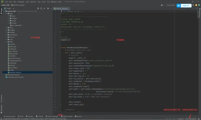Image resolution: width=201 pixels, height=120 pixels.
Task: Open Python Packages tool window
Action: click(52, 116)
